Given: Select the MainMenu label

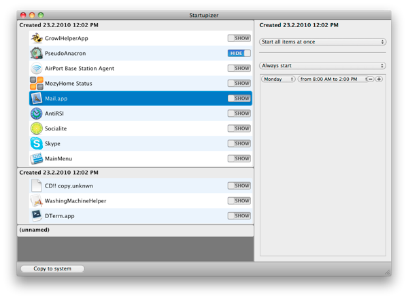Looking at the screenshot, I should pos(58,158).
